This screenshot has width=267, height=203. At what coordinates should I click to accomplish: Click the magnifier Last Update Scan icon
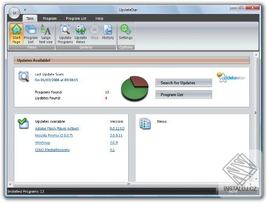[24, 76]
